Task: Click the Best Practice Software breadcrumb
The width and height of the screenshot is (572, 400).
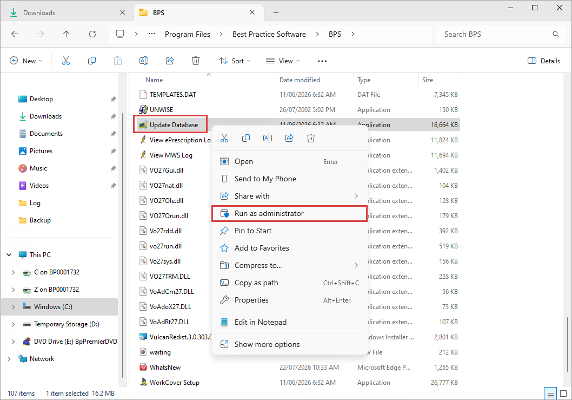Action: 269,34
